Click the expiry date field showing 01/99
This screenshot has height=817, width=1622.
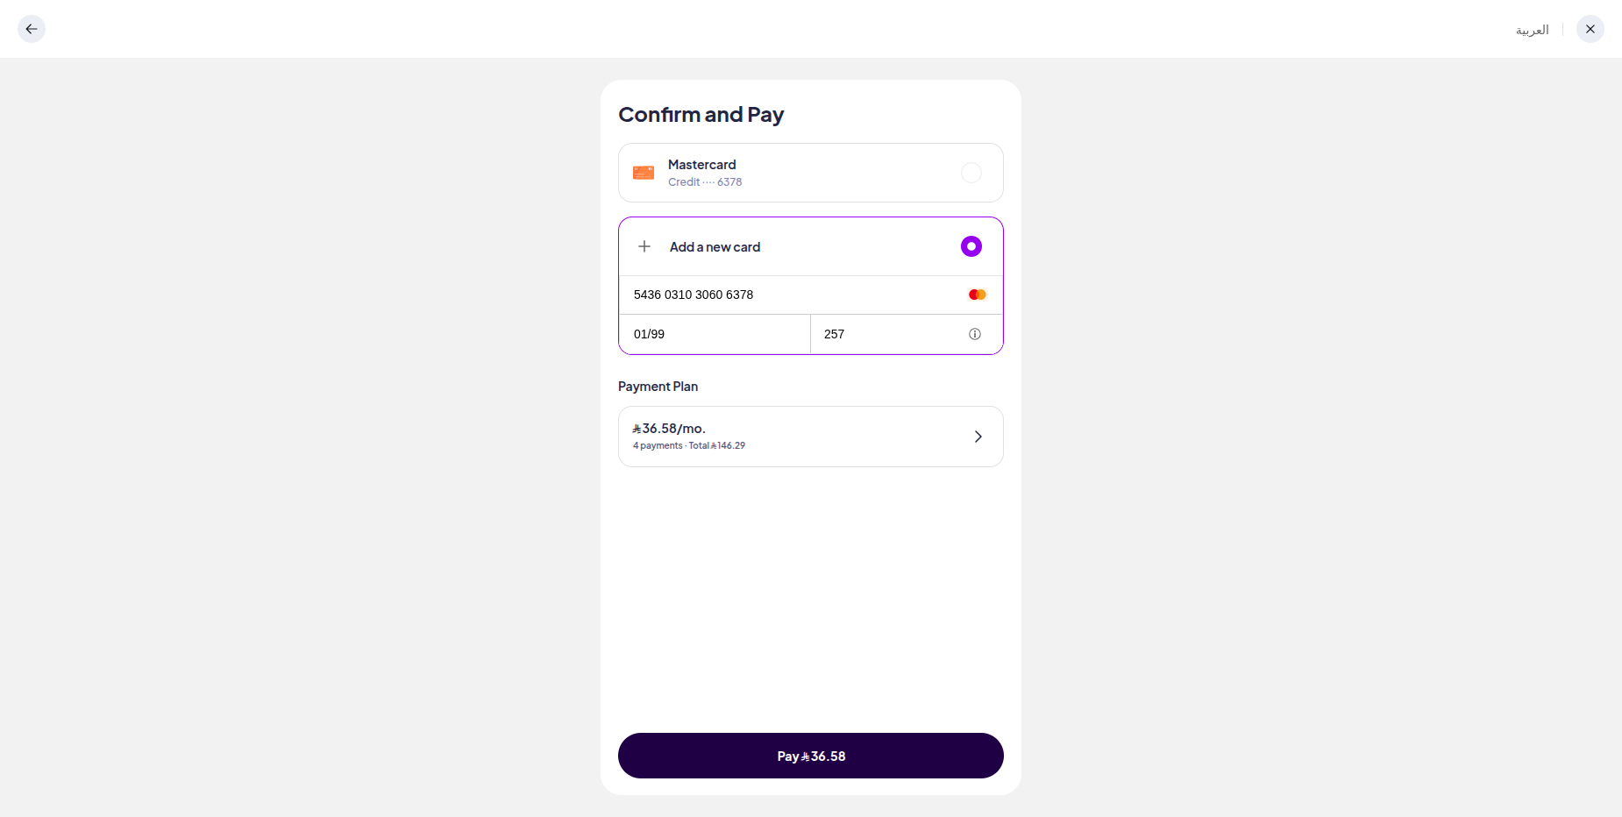click(715, 334)
